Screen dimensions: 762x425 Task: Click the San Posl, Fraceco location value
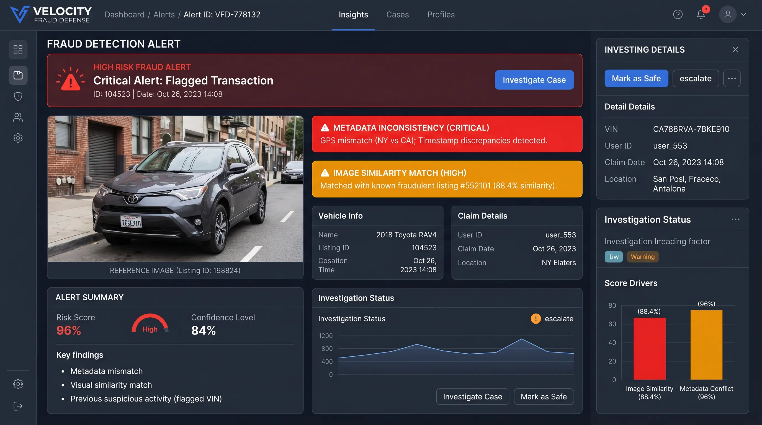pyautogui.click(x=687, y=184)
